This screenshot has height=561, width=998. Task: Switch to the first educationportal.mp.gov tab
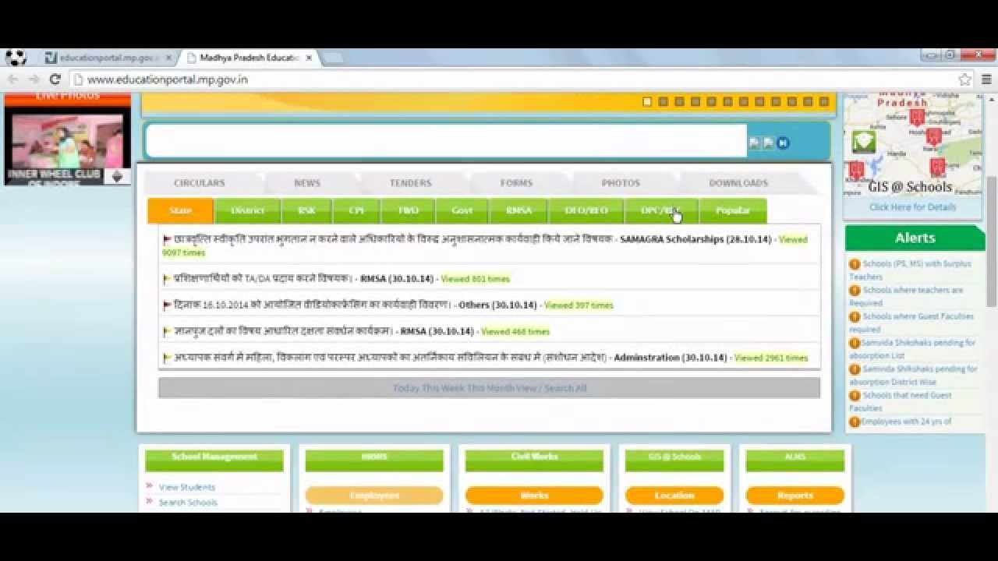(108, 58)
